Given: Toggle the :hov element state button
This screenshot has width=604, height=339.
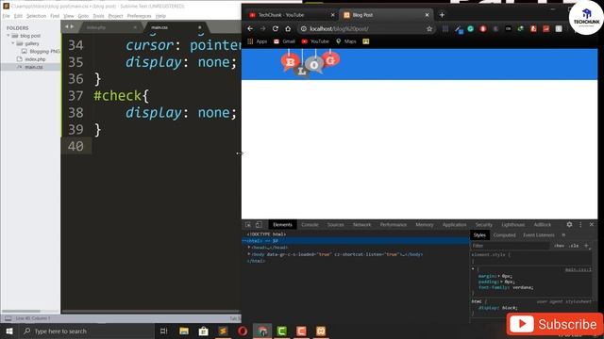Looking at the screenshot, I should (x=560, y=246).
